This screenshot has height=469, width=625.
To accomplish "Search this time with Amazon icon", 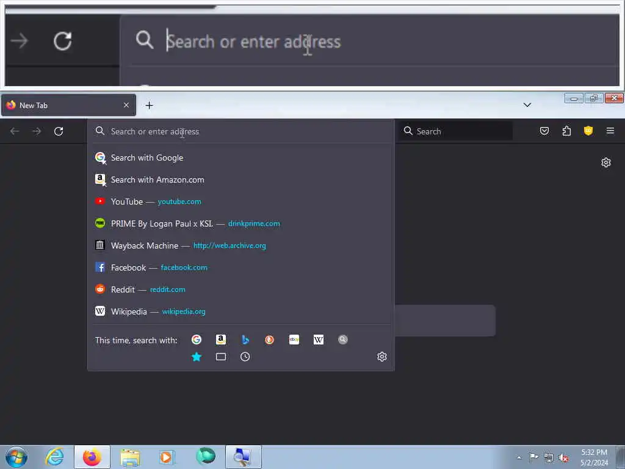I will coord(221,340).
